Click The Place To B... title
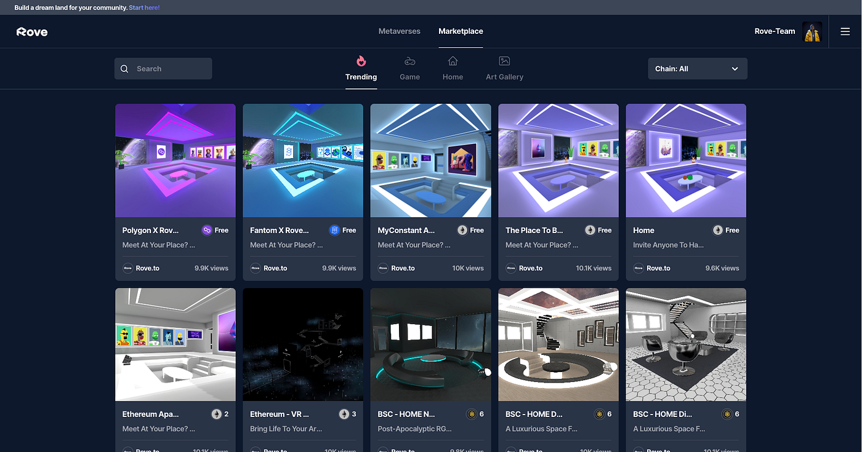862x452 pixels. pyautogui.click(x=534, y=230)
